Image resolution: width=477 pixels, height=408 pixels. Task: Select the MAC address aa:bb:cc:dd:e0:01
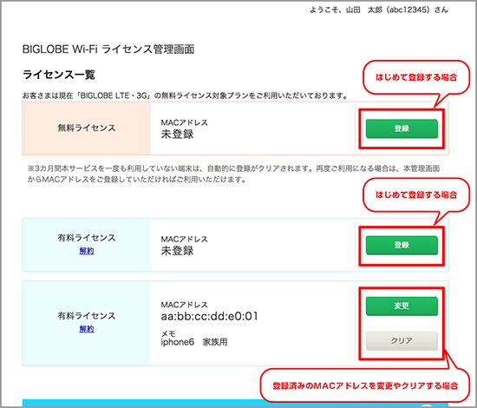coord(209,316)
